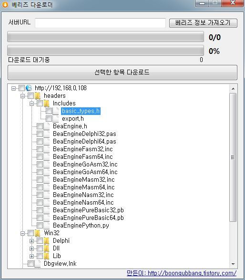Tick the BeaEngineMasm64.inc checkbox
The height and width of the screenshot is (280, 245).
tap(40, 187)
